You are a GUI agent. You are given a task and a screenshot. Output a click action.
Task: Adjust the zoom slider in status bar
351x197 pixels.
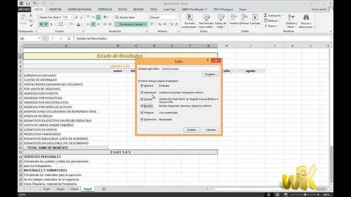(305, 195)
